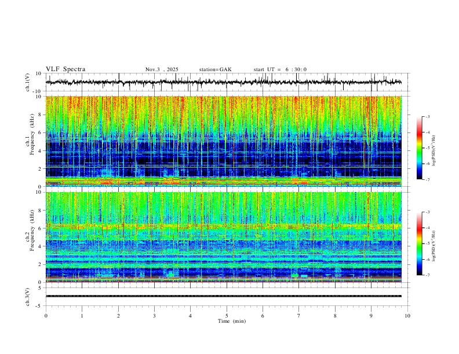Image resolution: width=459 pixels, height=354 pixels.
Task: Select the "ch.3(V)" axis label
Action: pos(28,297)
